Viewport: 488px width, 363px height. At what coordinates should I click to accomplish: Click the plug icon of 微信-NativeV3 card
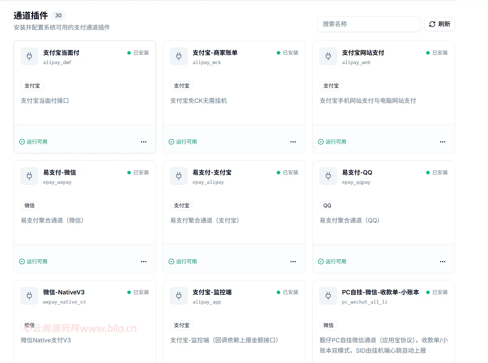29,296
